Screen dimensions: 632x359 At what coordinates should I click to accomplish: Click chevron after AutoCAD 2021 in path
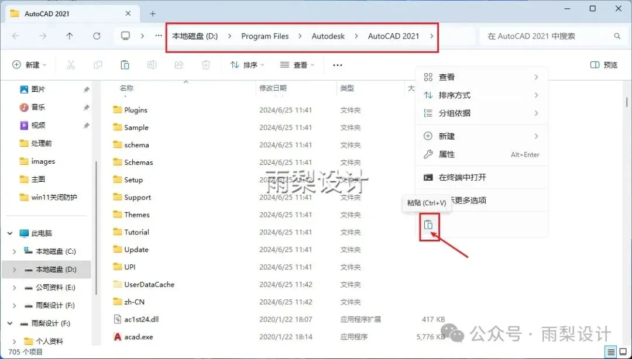coord(432,36)
